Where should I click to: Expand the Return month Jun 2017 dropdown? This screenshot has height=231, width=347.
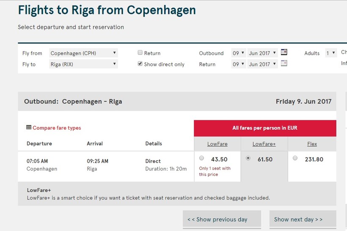[262, 64]
